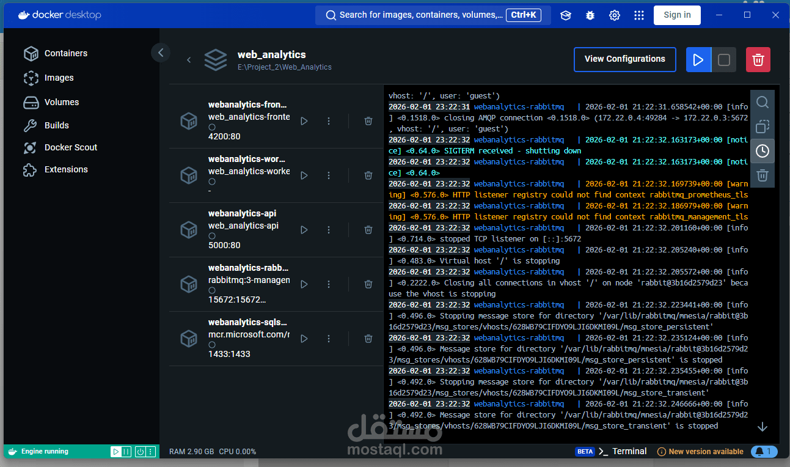Start the webanalytics-sqls container
Image resolution: width=790 pixels, height=467 pixels.
[304, 339]
